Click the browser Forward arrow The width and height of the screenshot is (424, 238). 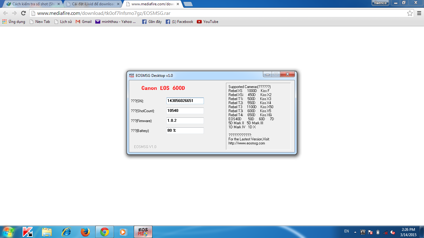pyautogui.click(x=14, y=13)
